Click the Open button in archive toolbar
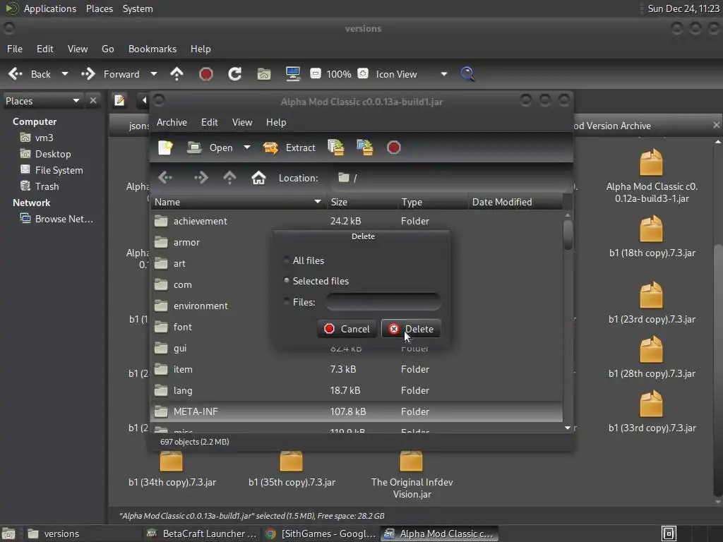This screenshot has width=723, height=542. pos(210,147)
